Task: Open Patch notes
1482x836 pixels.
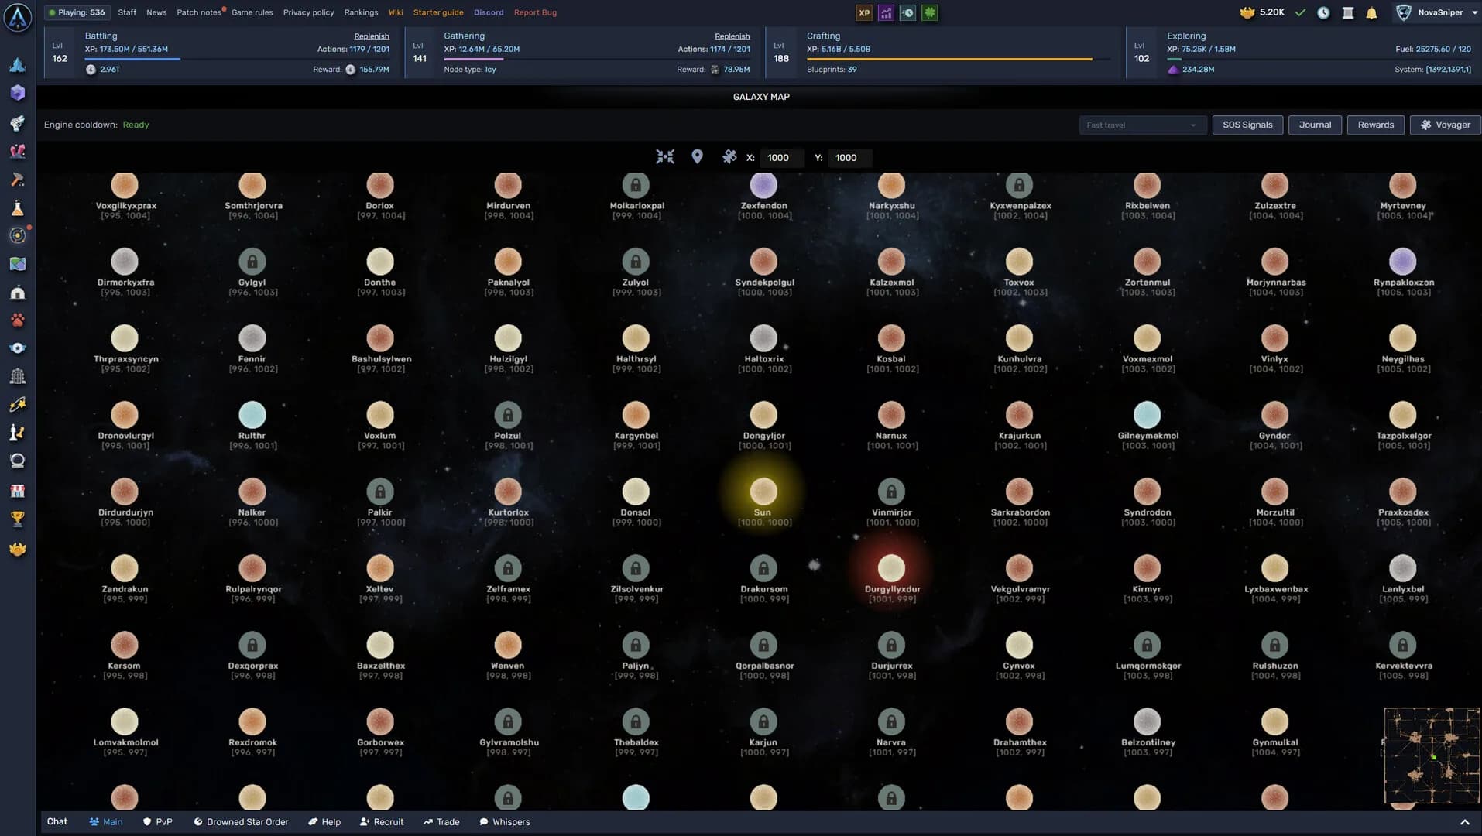Action: tap(199, 12)
